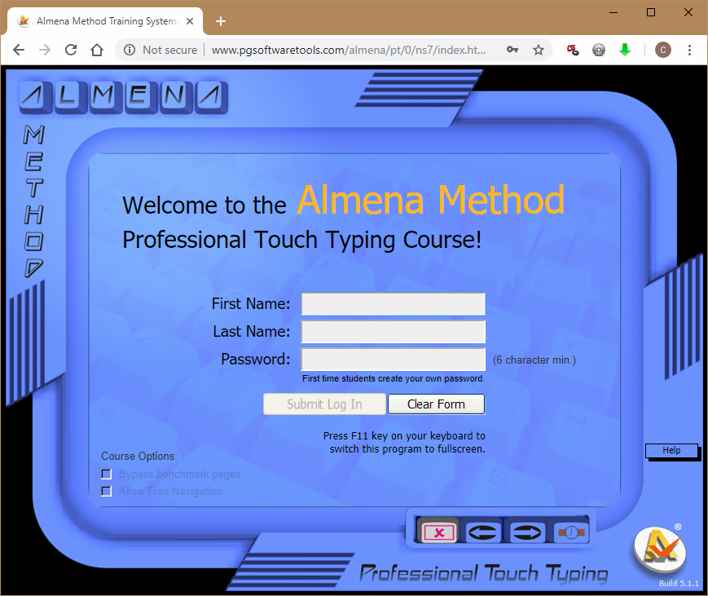Open site information Not secure icon

(130, 50)
